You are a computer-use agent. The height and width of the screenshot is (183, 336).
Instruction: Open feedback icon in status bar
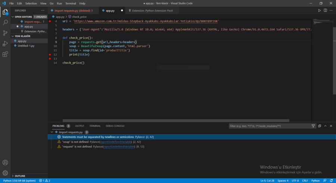325,181
